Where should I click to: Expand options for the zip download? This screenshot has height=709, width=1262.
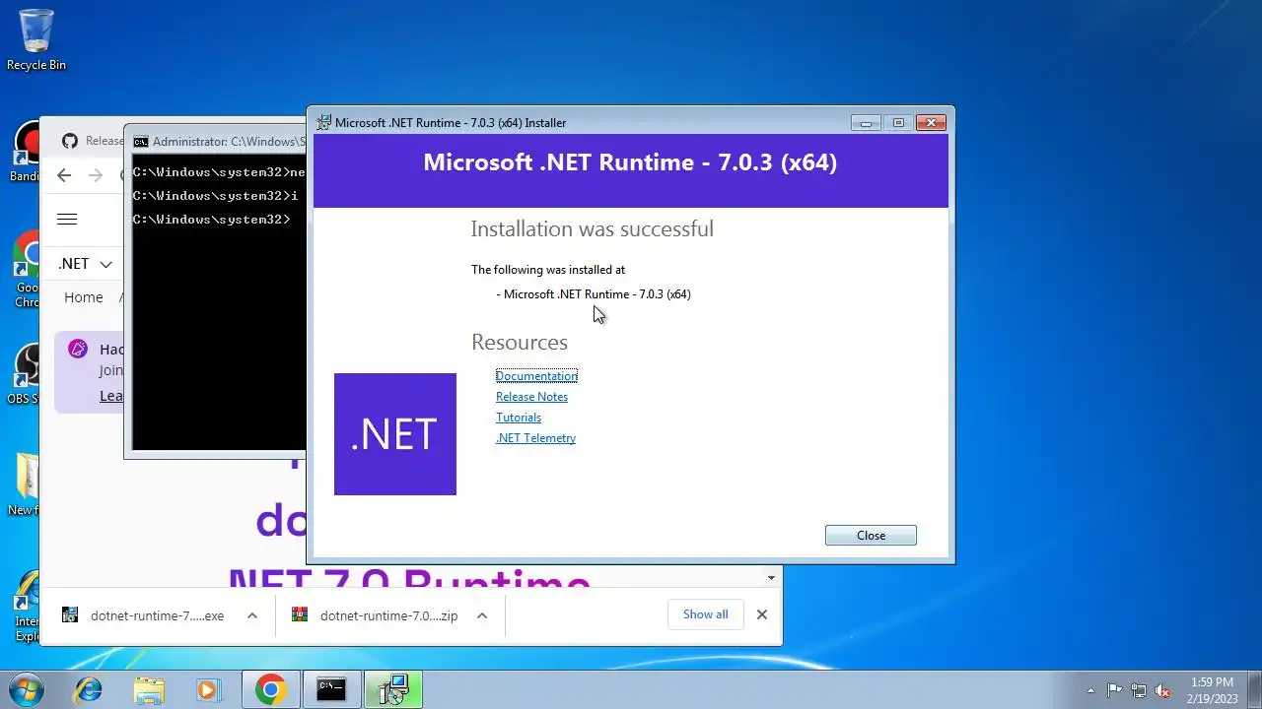(481, 615)
